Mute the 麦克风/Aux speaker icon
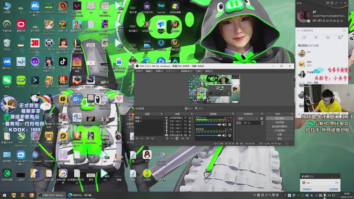This screenshot has width=354, height=199. [x=224, y=125]
